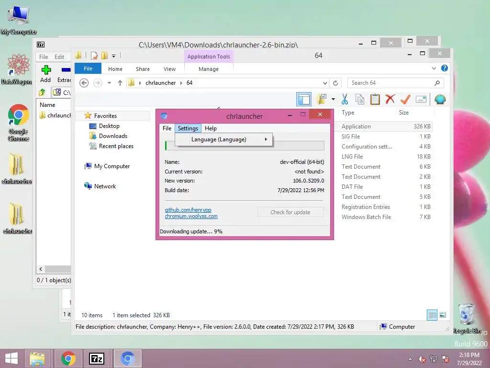Click the chrlauncher taskbar button
The height and width of the screenshot is (368, 490).
(x=127, y=358)
